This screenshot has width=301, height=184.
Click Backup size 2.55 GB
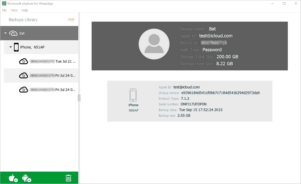[x=184, y=115]
